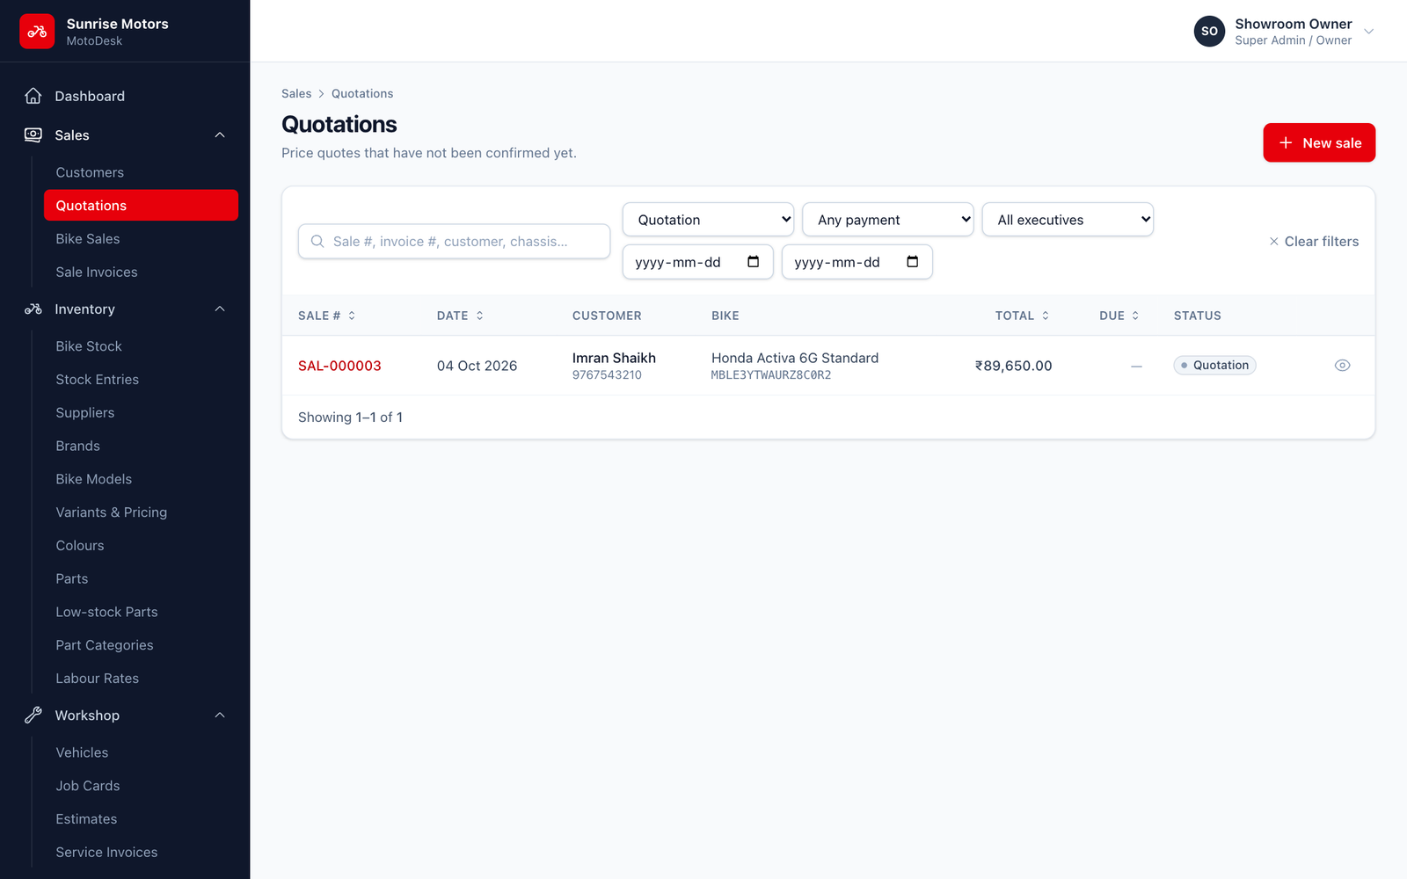Navigate to Bike Stock
The height and width of the screenshot is (879, 1407).
point(89,346)
